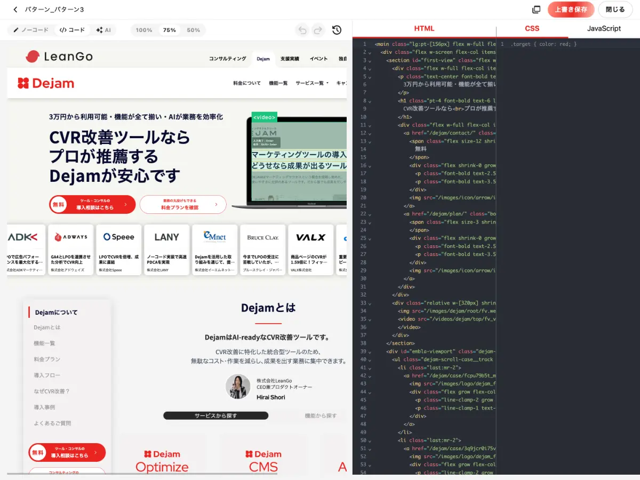Click the Speee logo card
The image size is (640, 480).
(x=119, y=250)
